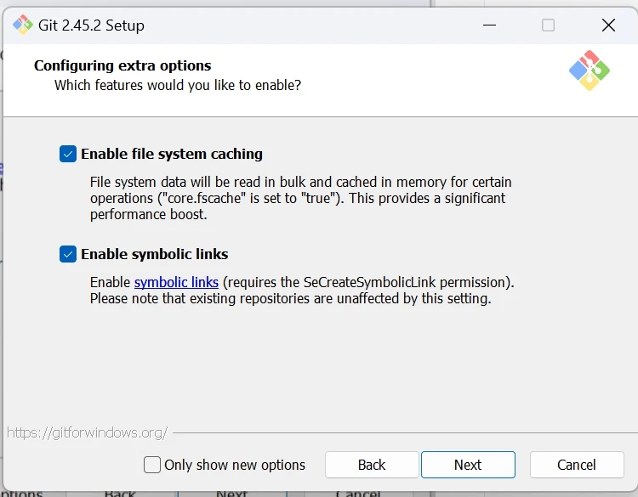Image resolution: width=638 pixels, height=497 pixels.
Task: Click the gitforwindows.org URL text
Action: click(x=87, y=432)
